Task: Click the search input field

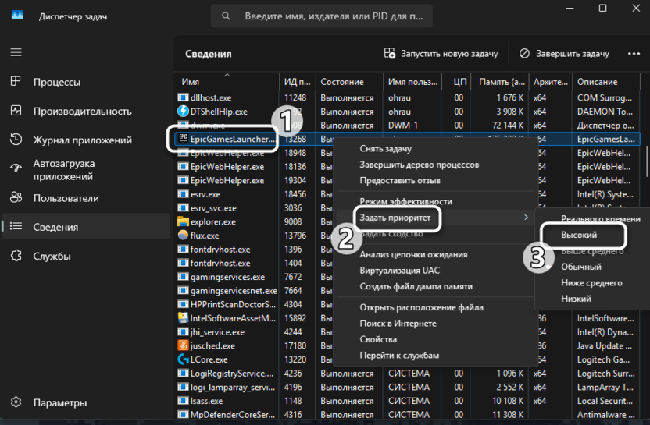Action: 322,16
